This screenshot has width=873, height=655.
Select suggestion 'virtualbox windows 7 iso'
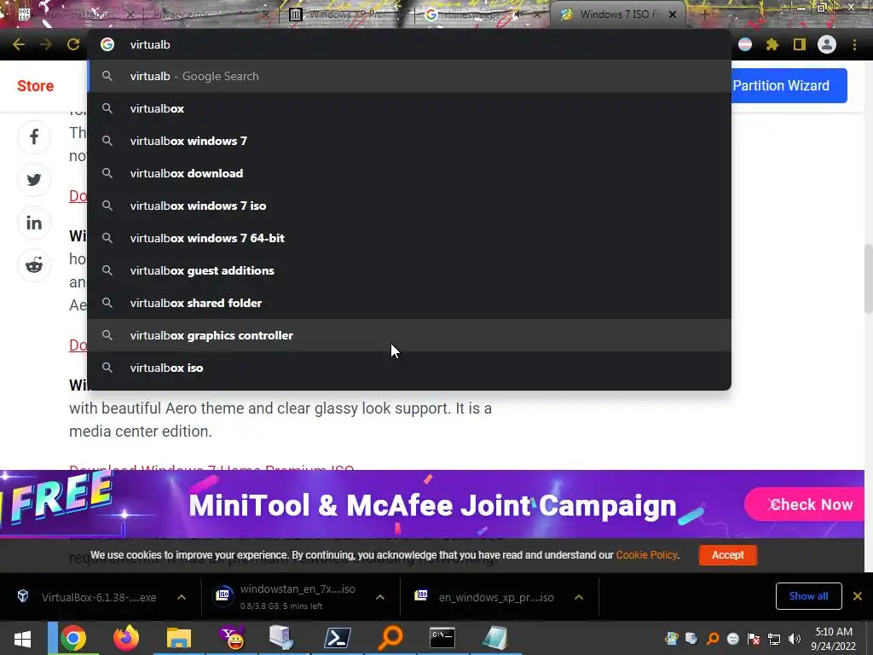tap(409, 206)
